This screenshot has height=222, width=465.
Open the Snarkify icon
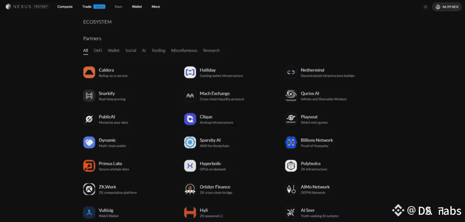[x=89, y=96]
